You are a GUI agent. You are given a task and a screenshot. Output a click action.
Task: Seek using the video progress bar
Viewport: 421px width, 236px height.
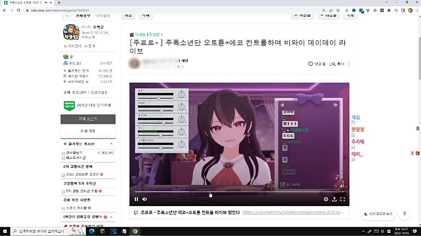point(237,191)
